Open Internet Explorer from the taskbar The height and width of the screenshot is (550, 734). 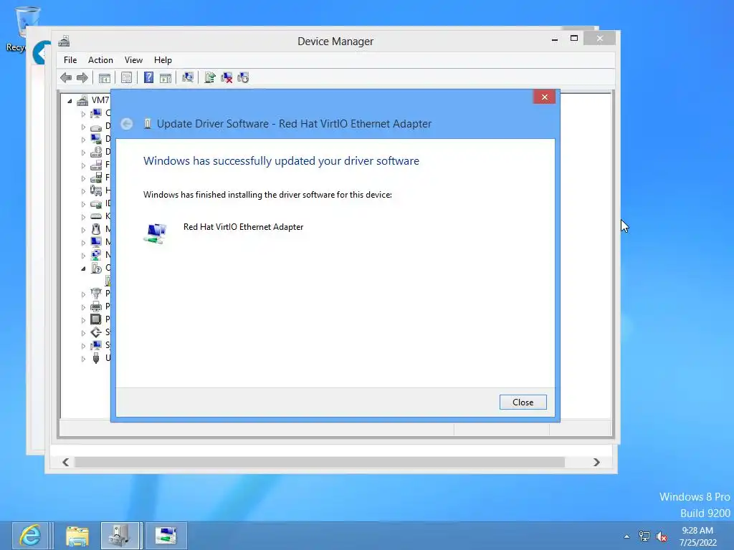coord(30,536)
